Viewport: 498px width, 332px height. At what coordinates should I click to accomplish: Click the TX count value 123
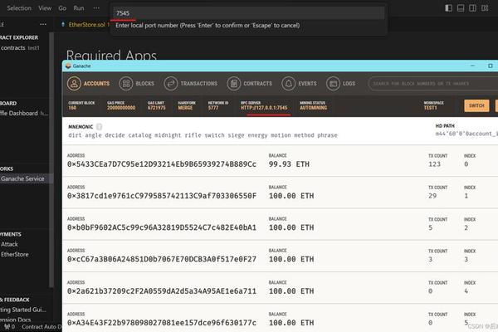pyautogui.click(x=434, y=164)
